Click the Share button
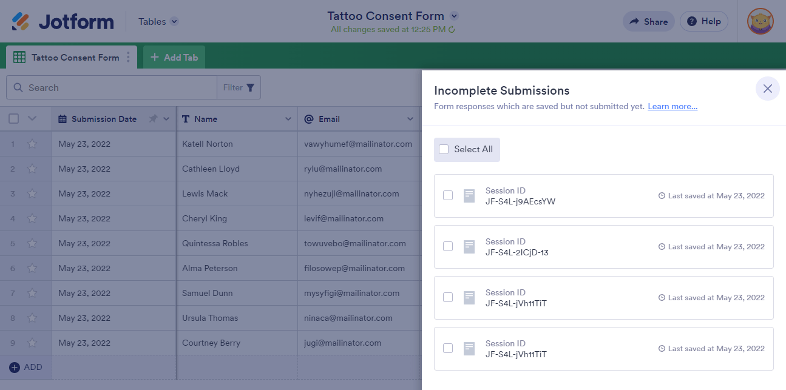This screenshot has height=390, width=786. click(648, 21)
